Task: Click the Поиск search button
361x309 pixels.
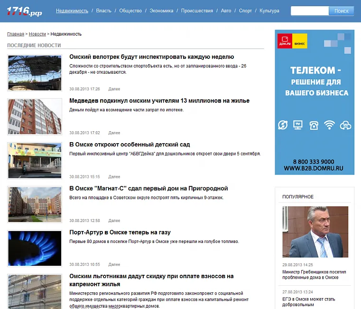Action: pyautogui.click(x=341, y=11)
